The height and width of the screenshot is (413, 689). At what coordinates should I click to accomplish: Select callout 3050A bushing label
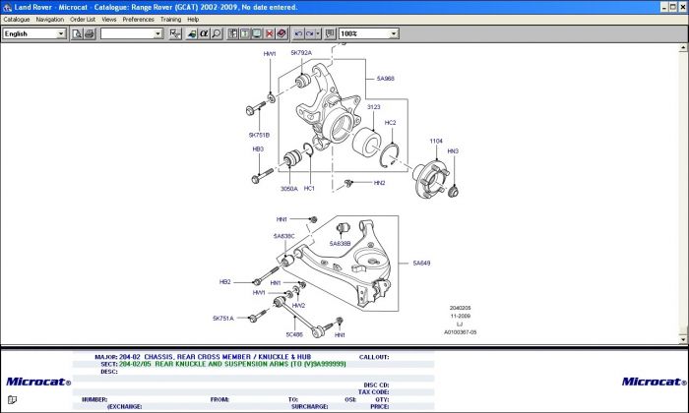point(289,189)
